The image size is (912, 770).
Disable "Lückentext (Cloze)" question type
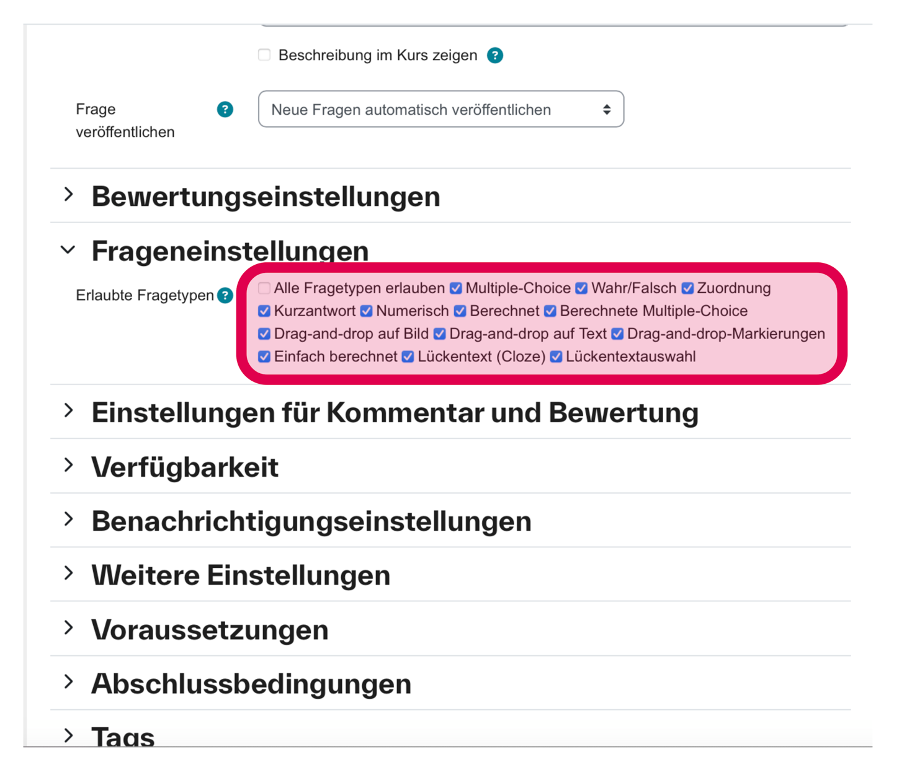coord(408,356)
